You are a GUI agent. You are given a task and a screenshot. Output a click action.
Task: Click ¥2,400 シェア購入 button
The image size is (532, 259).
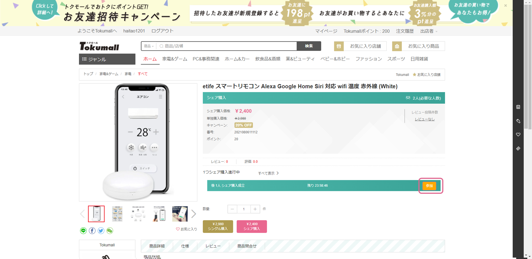(x=252, y=226)
